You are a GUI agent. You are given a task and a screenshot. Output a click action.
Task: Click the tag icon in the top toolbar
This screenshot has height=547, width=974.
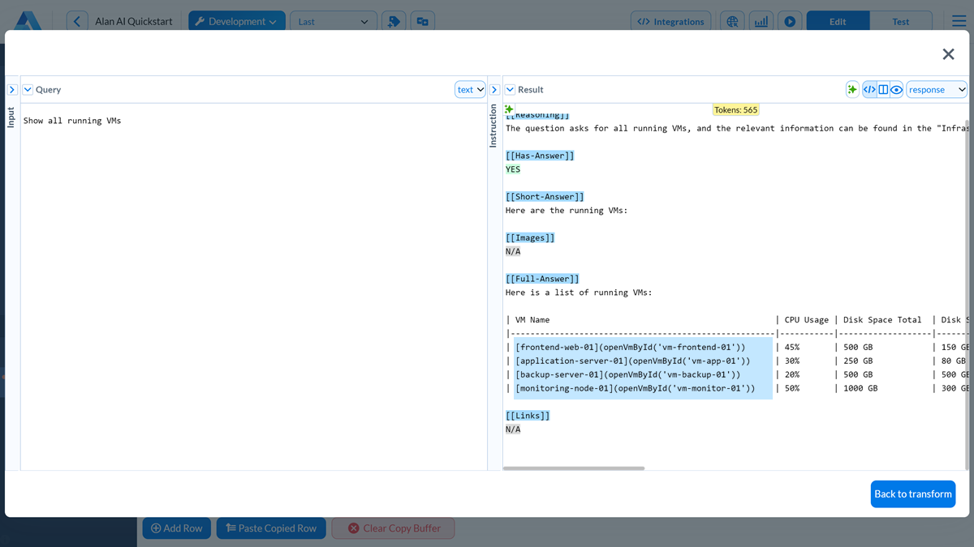coord(394,22)
